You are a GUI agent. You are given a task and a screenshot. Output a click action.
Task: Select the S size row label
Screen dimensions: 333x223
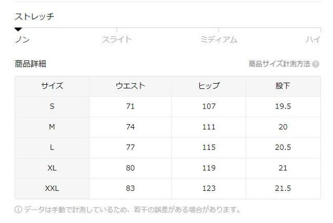point(52,107)
